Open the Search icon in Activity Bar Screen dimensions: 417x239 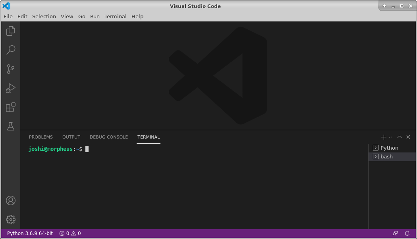10,50
